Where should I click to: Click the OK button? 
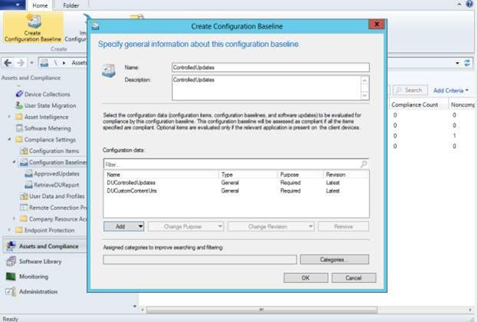(x=305, y=278)
